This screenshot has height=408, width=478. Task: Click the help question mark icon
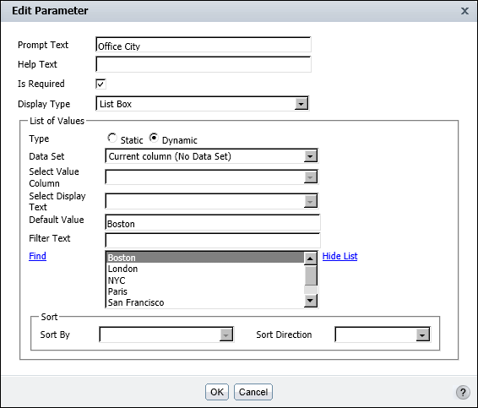click(463, 392)
